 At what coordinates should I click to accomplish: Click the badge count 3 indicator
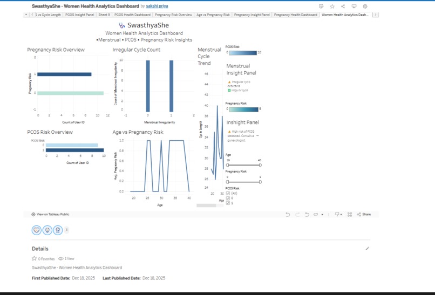coord(66,230)
